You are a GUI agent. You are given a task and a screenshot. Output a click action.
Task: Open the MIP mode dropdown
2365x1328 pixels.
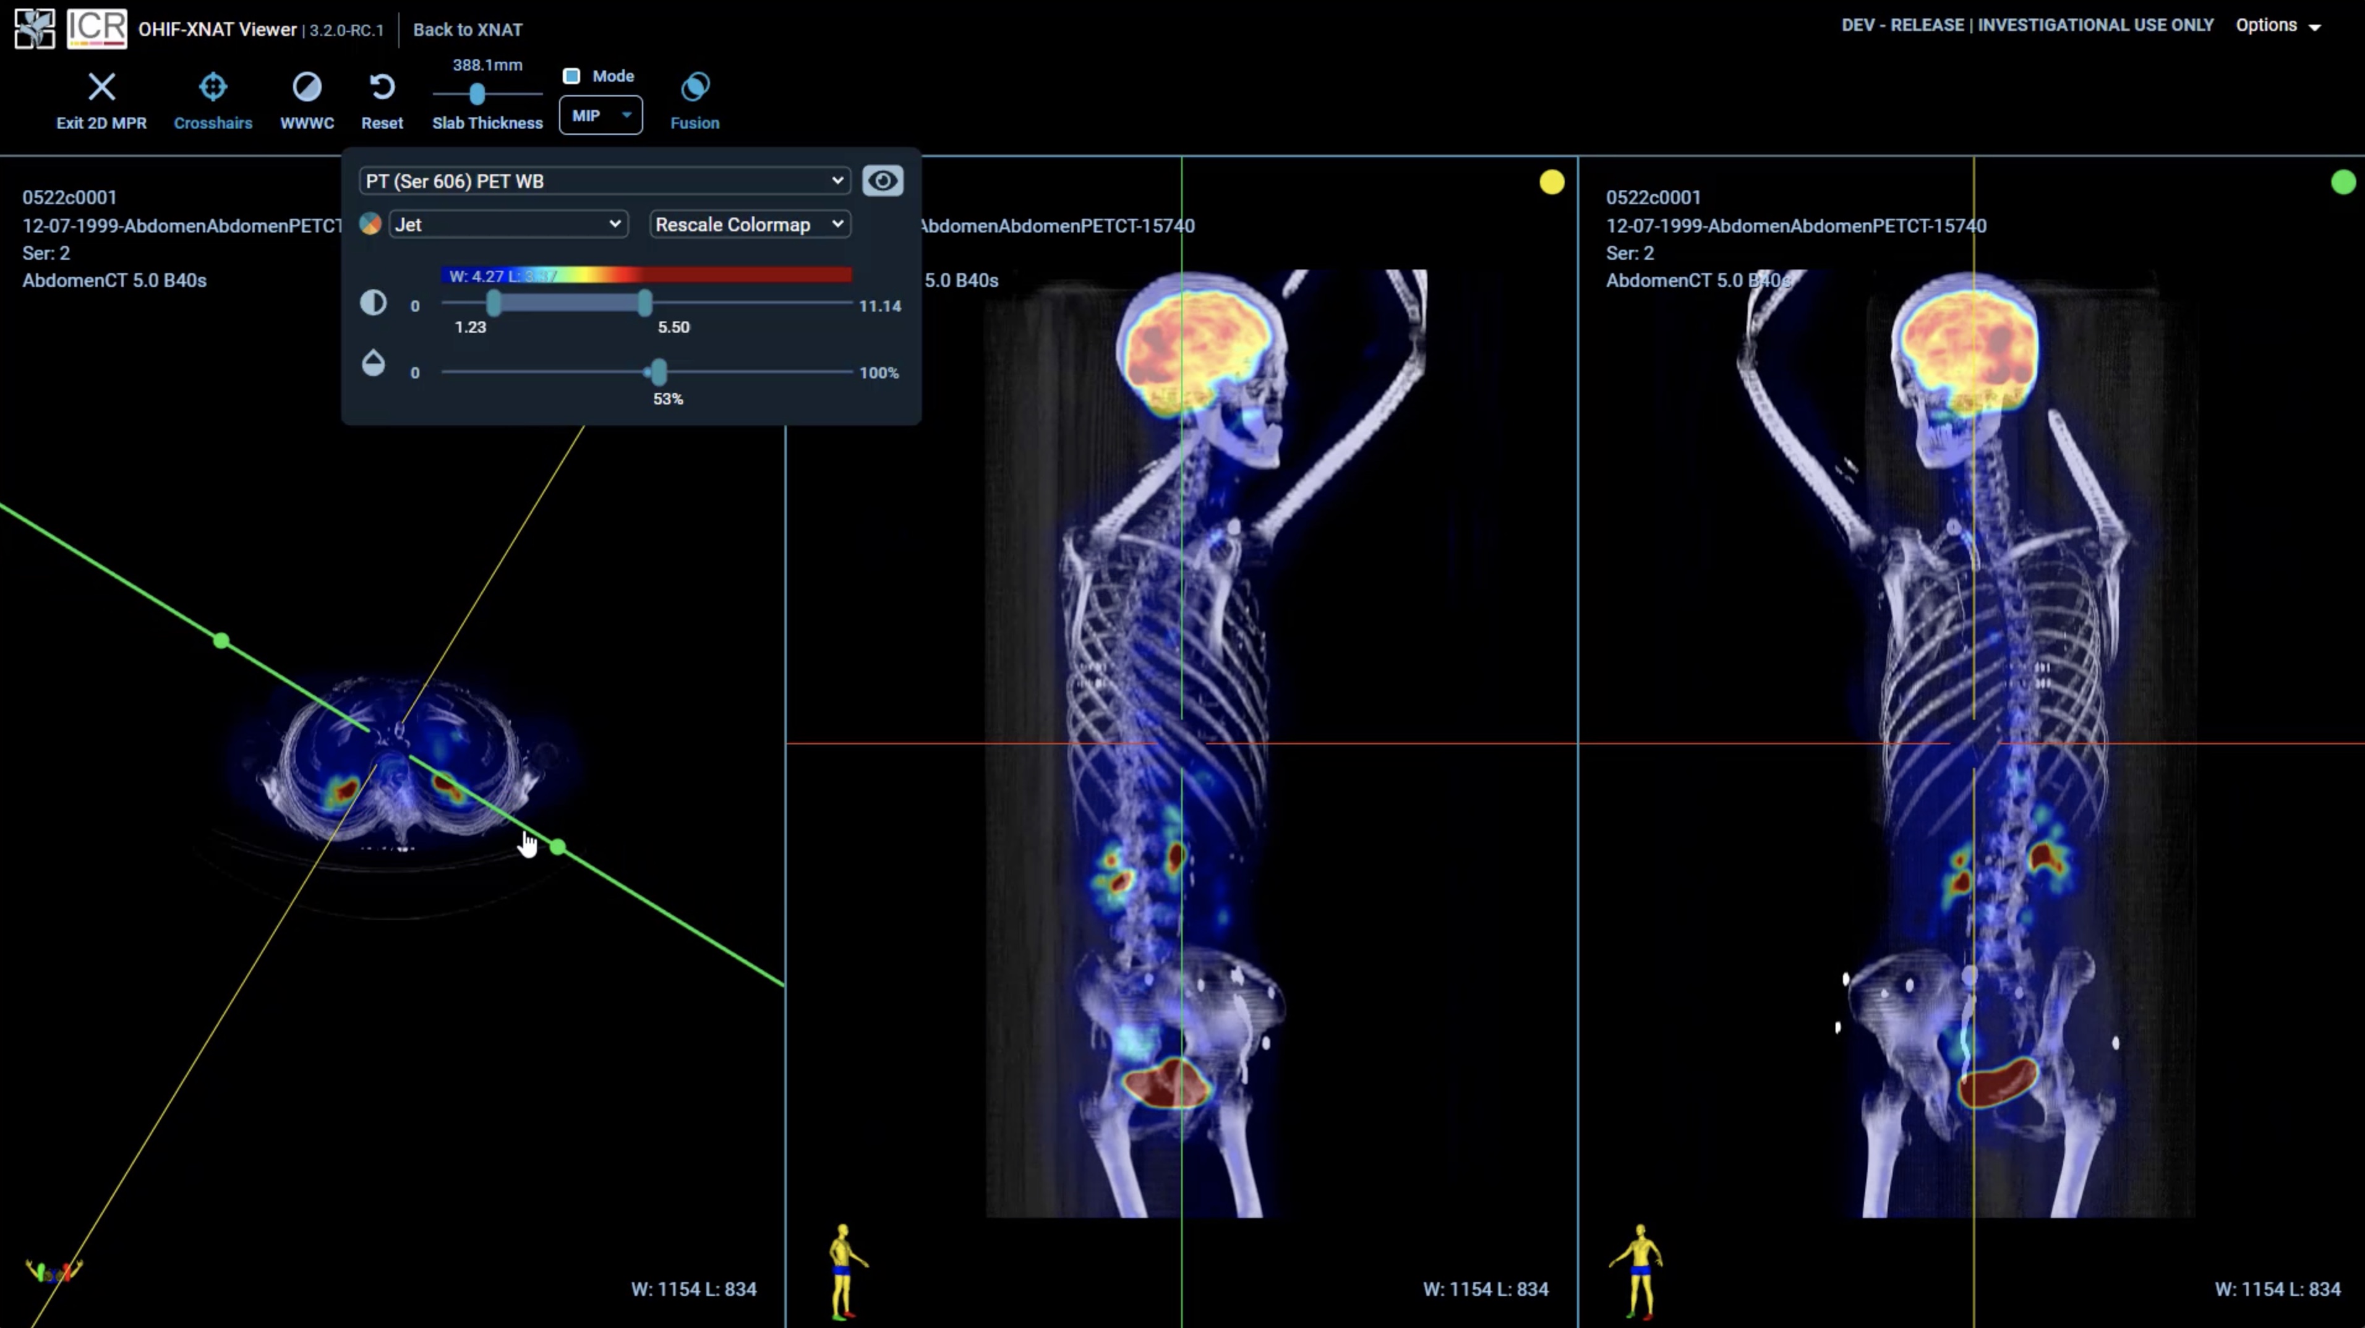pos(601,116)
